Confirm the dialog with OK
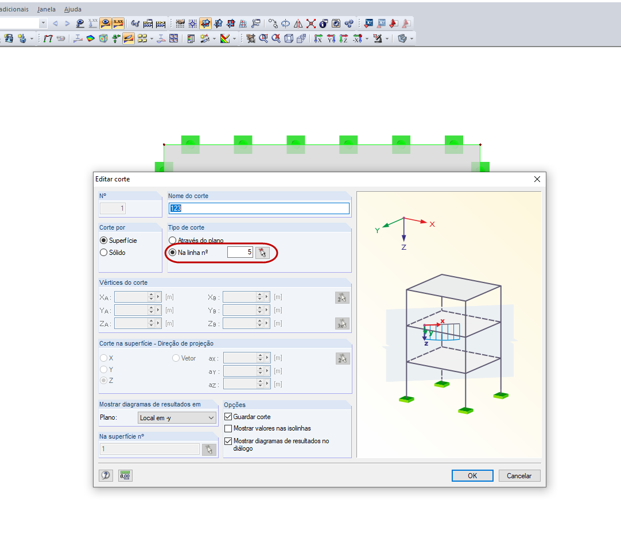Screen dimensions: 621x550 [x=472, y=475]
